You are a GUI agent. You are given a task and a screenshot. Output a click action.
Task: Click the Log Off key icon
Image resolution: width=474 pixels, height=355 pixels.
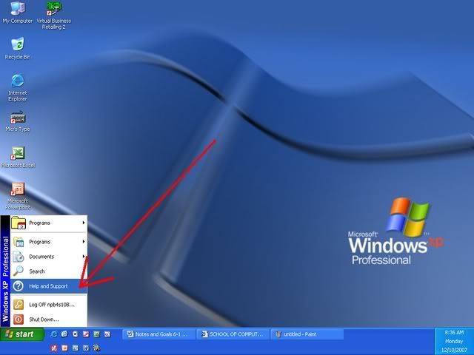(18, 304)
